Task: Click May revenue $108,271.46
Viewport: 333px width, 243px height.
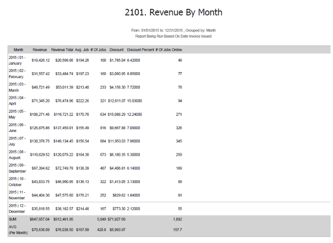Action: pos(40,114)
